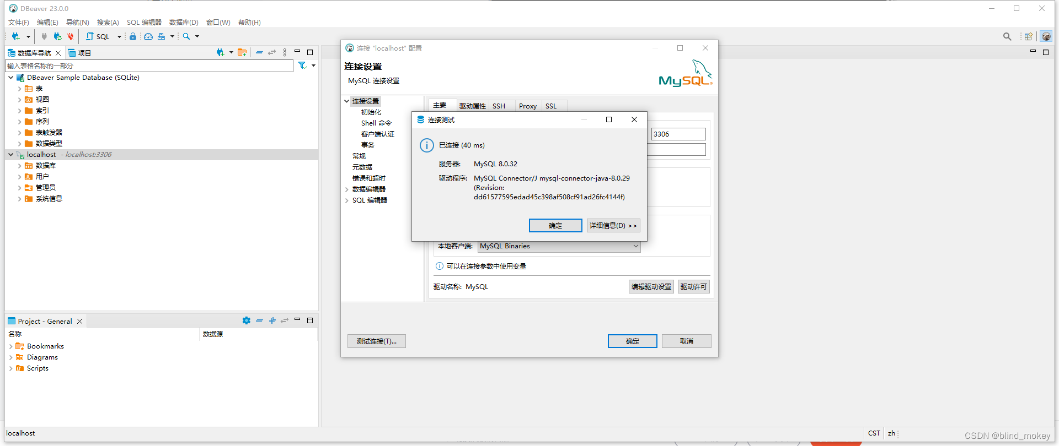Click the 详细信息(D) >> button
Viewport: 1059px width, 446px height.
pyautogui.click(x=613, y=226)
